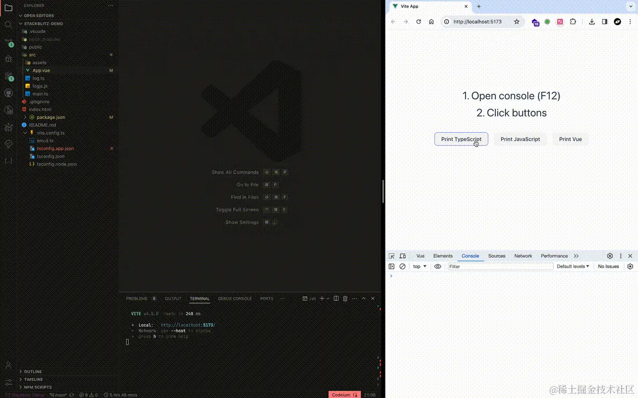
Task: Click the browser home icon
Action: point(431,21)
